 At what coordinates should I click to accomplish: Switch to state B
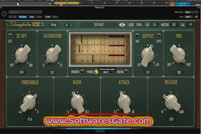point(71,25)
